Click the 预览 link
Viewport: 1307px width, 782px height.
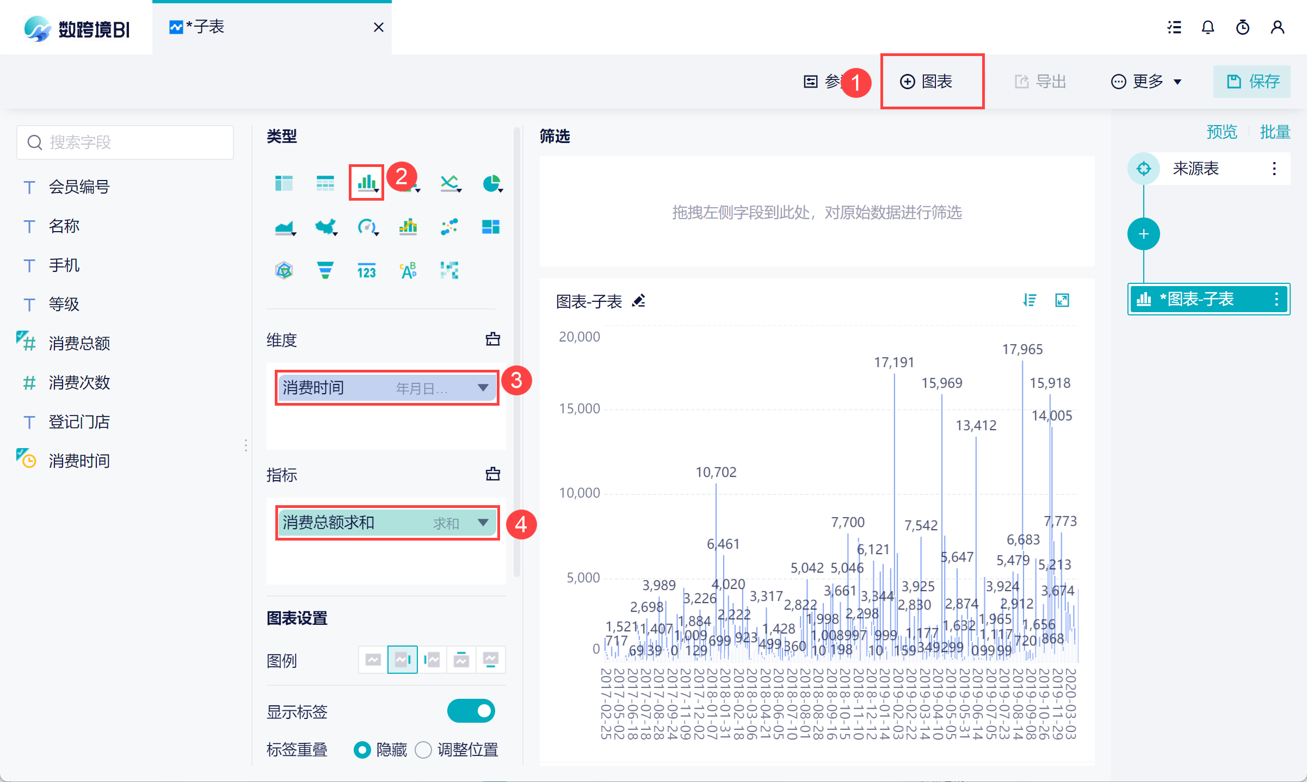point(1222,132)
